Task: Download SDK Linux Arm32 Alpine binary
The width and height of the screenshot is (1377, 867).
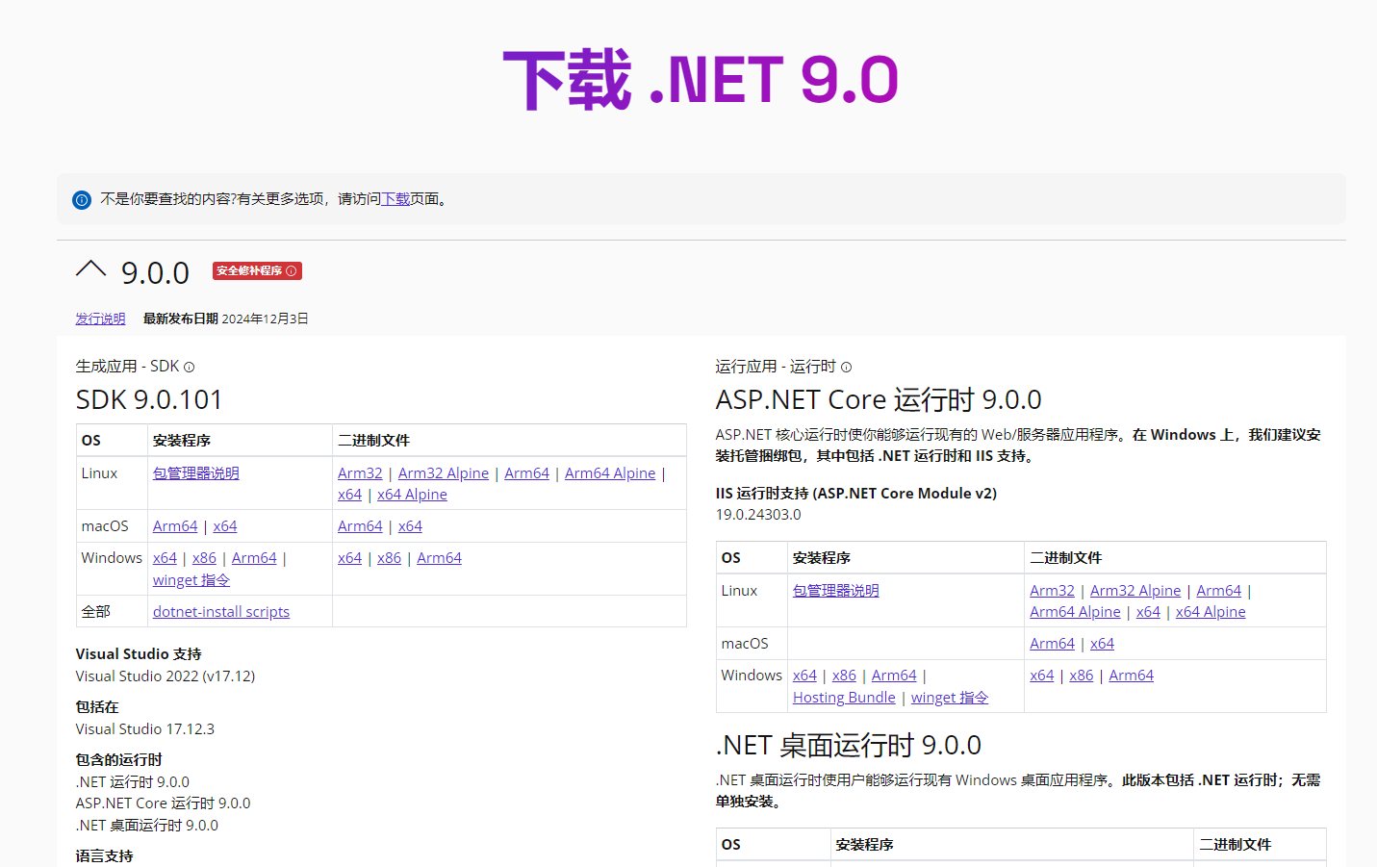Action: (444, 473)
